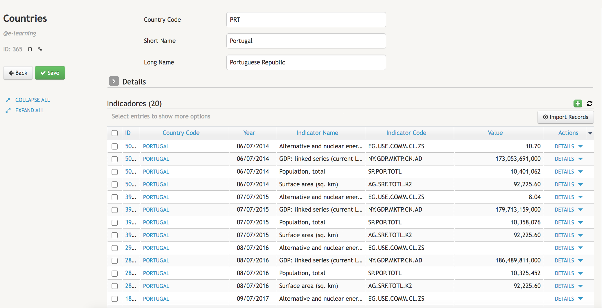The image size is (602, 308).
Task: Check the row with value 8.04
Action: click(x=114, y=197)
